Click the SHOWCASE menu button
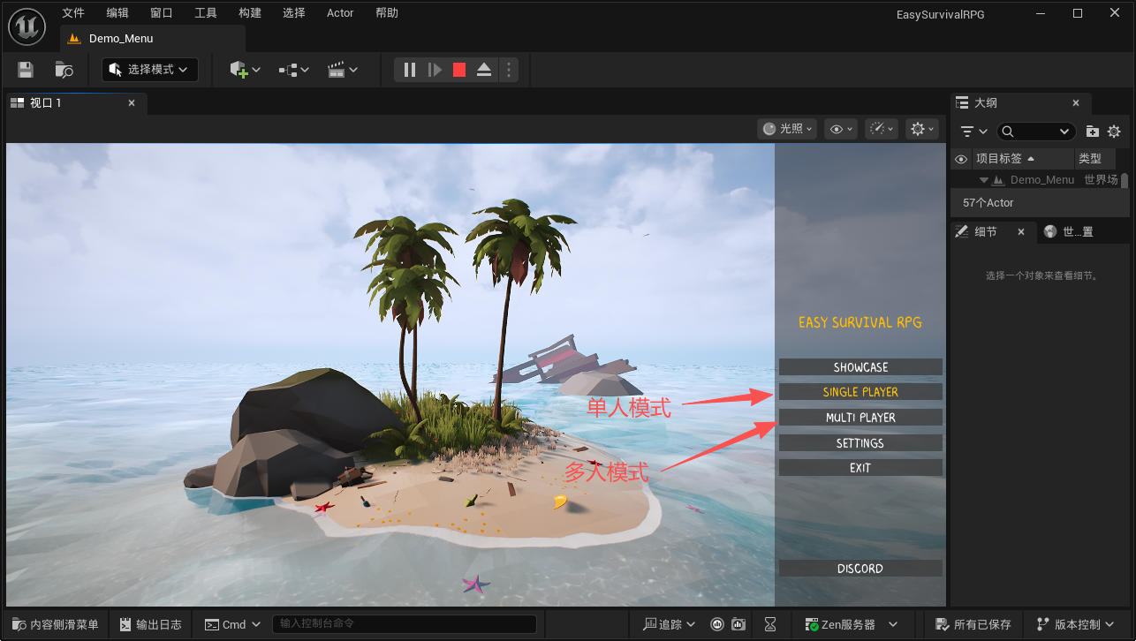Screen dimensions: 1136x641 [860, 367]
